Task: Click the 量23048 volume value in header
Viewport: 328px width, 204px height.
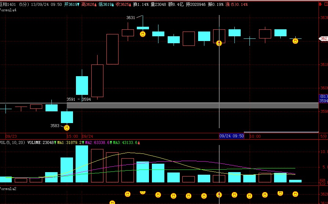Action: [158, 4]
